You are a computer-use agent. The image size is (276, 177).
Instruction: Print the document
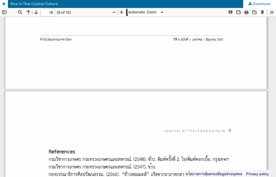[x=246, y=12]
